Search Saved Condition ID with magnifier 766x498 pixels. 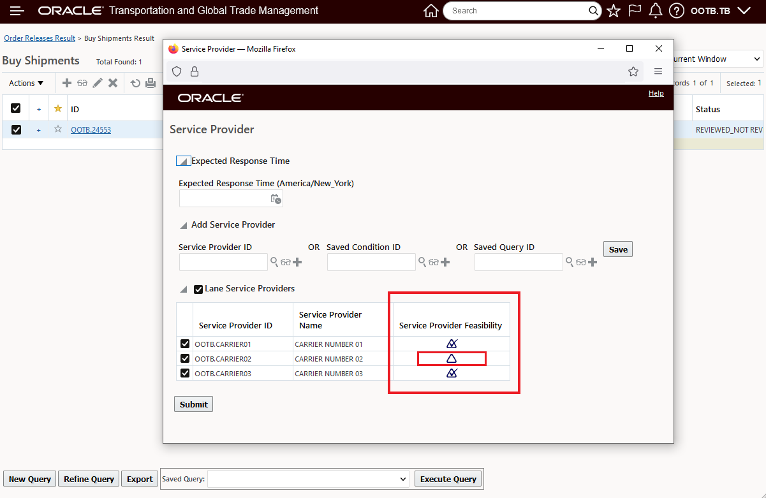coord(422,261)
